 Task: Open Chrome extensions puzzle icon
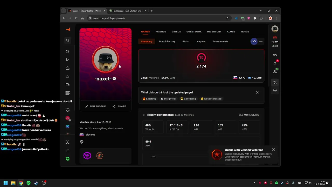coord(261,18)
